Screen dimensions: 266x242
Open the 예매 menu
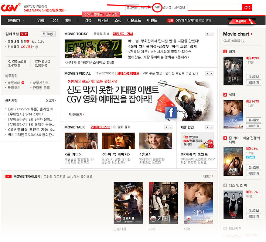pyautogui.click(x=68, y=20)
